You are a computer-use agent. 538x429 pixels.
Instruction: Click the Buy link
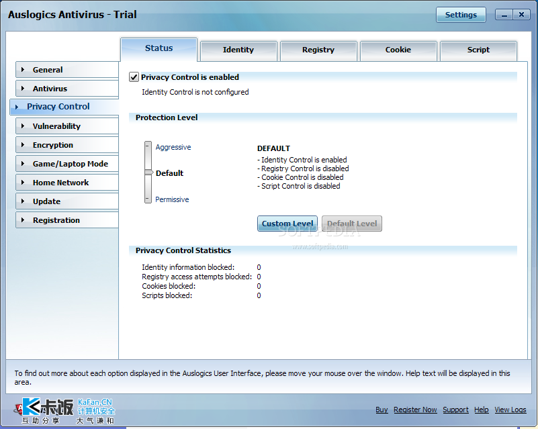(382, 410)
